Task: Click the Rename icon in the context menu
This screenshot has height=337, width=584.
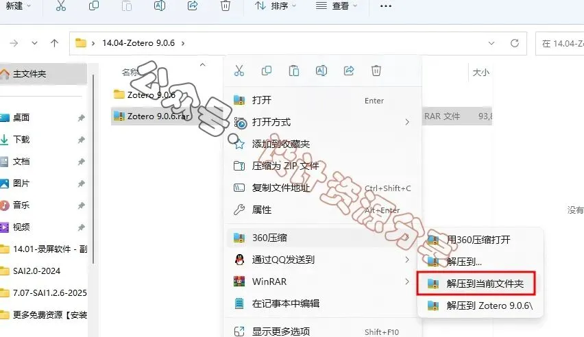Action: click(321, 71)
